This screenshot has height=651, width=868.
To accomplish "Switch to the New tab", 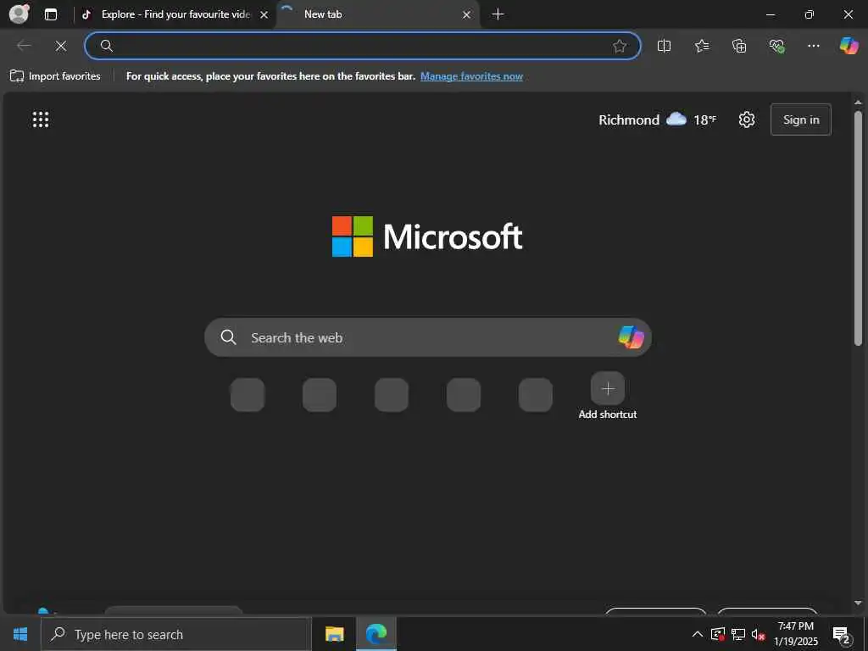I will pos(376,14).
